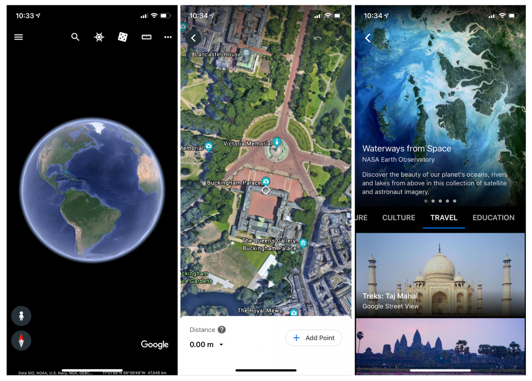Undo the last measurement point

(x=317, y=39)
